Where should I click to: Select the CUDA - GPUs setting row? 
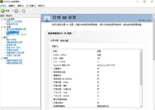[x=96, y=55]
